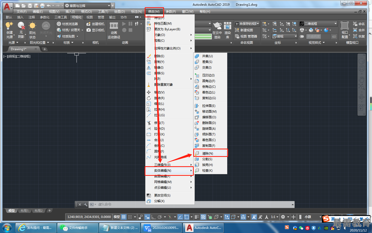The image size is (372, 233).
Task: Click the 抽壳(H) shell icon entry
Action: (197, 165)
